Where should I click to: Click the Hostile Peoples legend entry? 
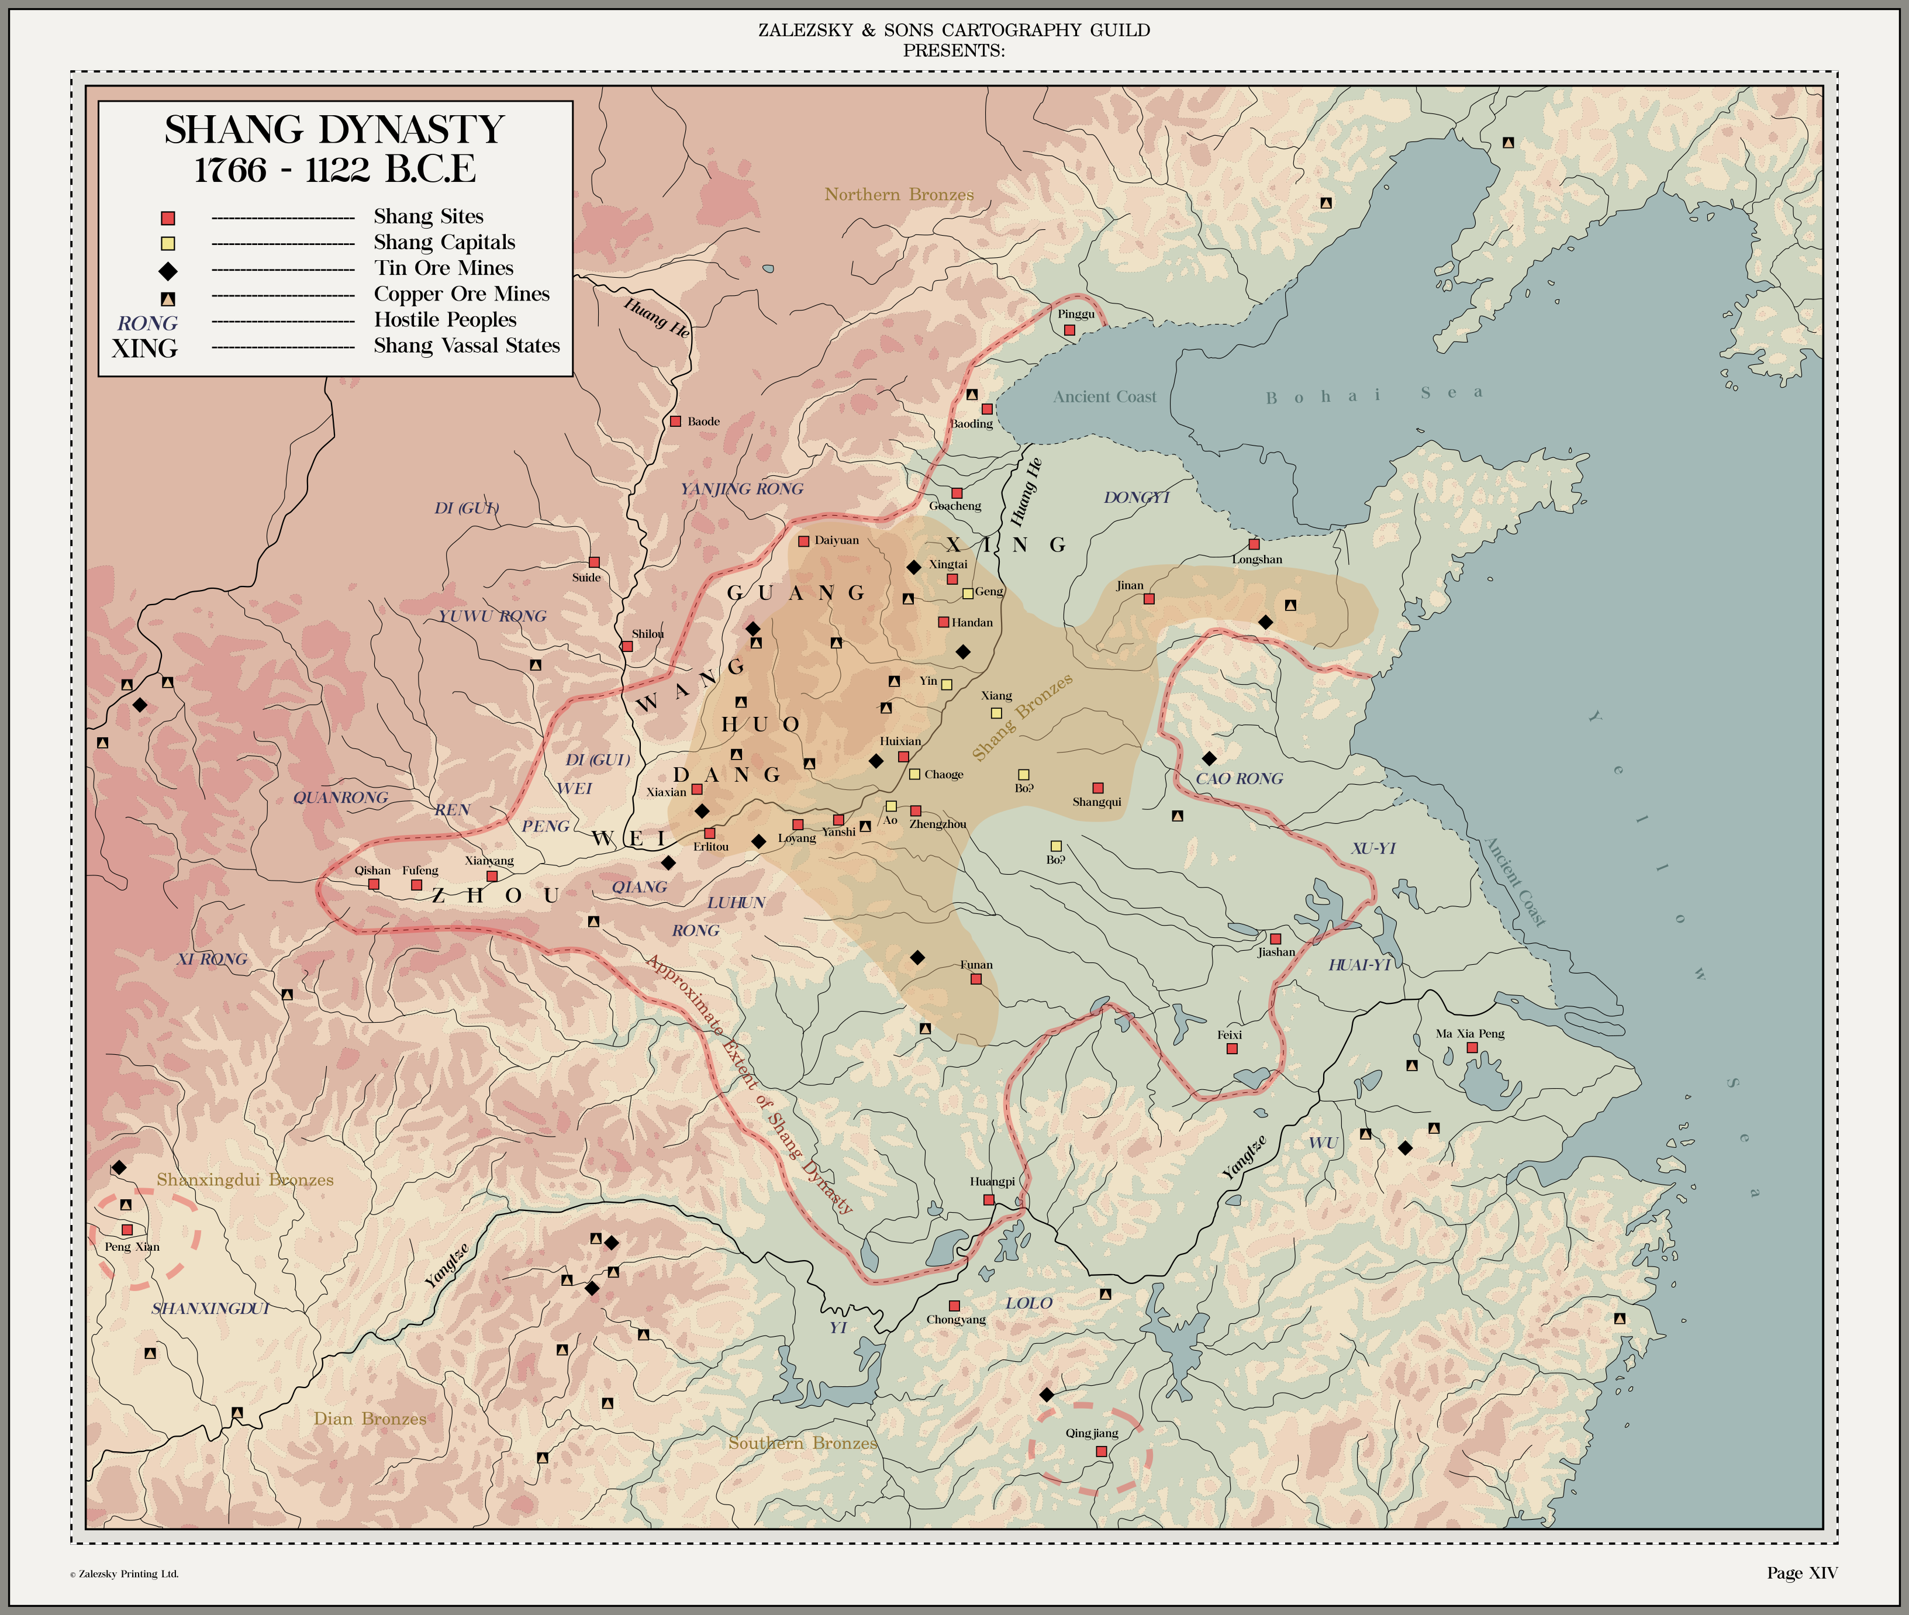pos(445,319)
